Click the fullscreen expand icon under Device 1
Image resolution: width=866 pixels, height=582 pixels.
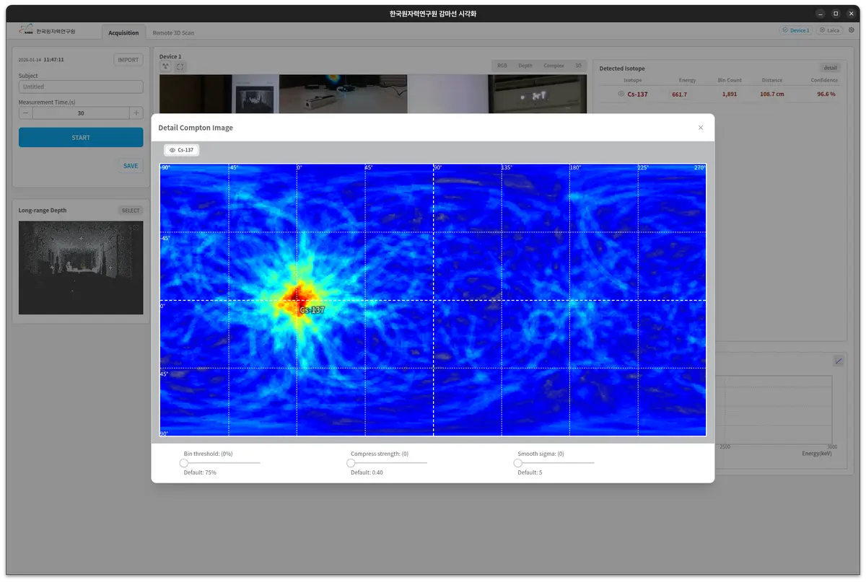click(x=180, y=66)
